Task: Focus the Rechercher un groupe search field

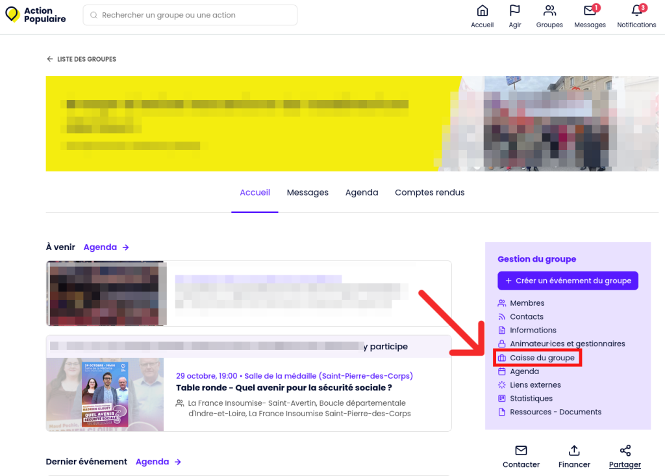Action: (190, 16)
